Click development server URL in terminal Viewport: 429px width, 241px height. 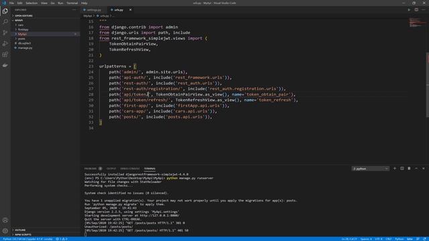(x=160, y=216)
